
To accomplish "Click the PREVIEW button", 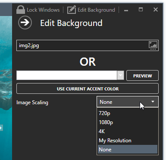I will click(142, 76).
